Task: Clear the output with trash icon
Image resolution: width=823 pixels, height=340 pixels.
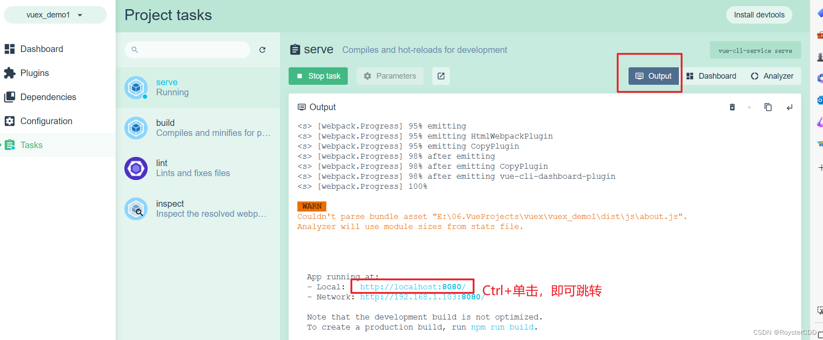Action: click(732, 107)
